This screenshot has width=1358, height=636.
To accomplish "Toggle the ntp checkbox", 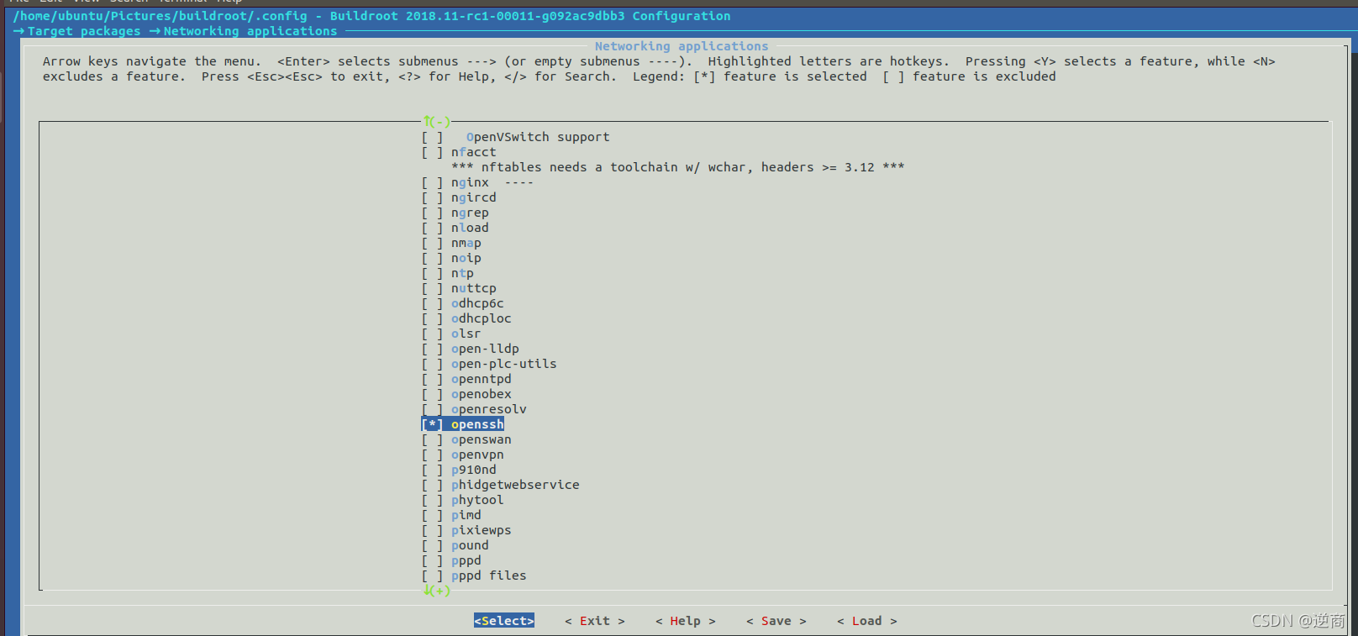I will coord(432,273).
